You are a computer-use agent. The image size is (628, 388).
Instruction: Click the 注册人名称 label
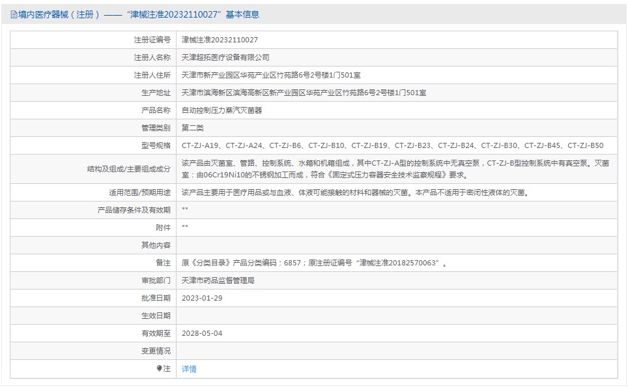point(152,57)
